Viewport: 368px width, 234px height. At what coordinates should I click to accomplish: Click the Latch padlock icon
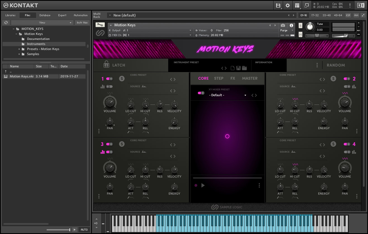106,64
